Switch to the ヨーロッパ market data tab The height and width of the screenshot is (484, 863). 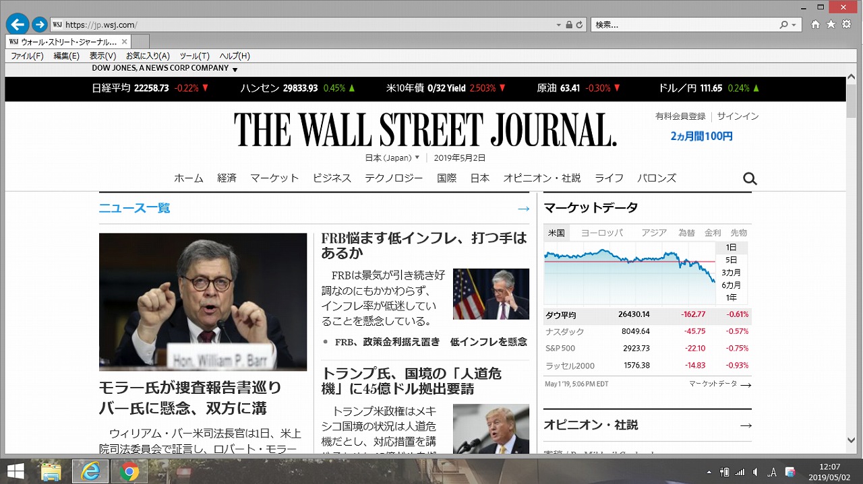[601, 233]
